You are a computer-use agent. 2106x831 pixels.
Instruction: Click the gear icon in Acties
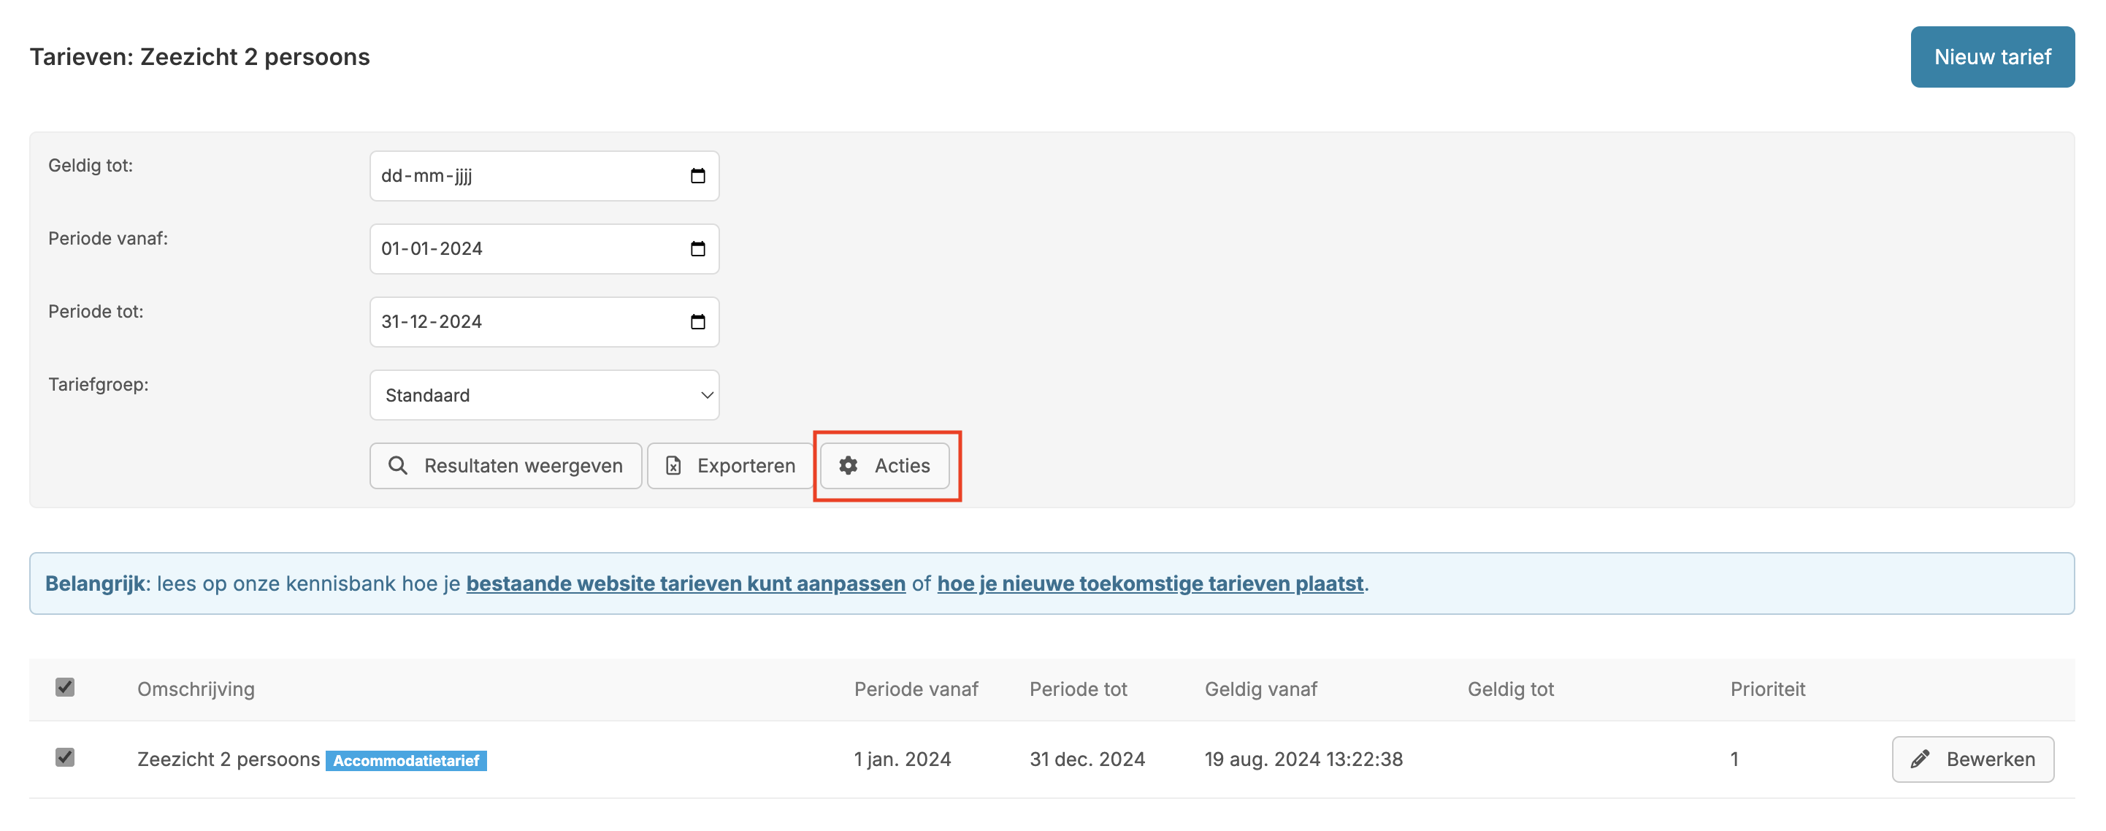(x=848, y=465)
